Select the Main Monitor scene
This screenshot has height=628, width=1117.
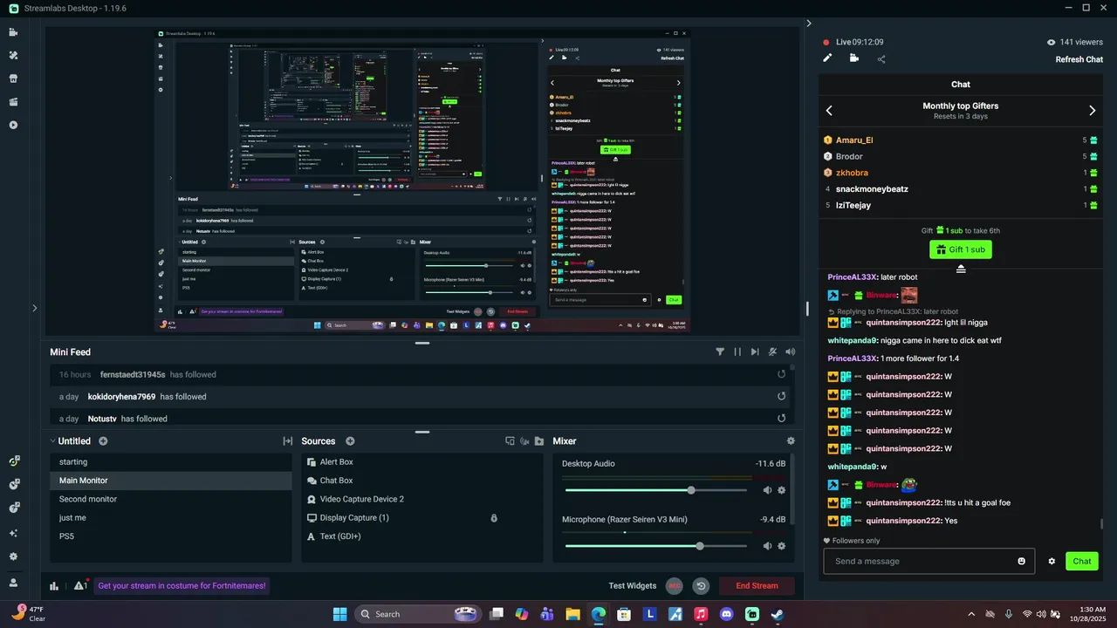(170, 481)
